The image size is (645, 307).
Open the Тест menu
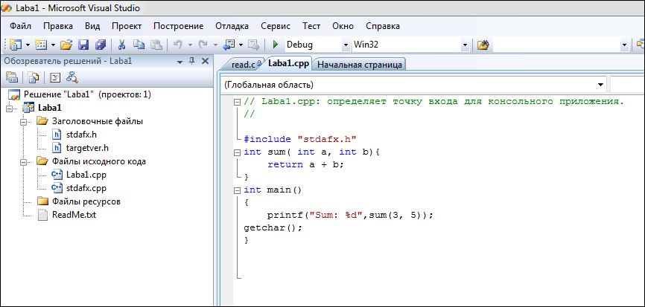(311, 26)
